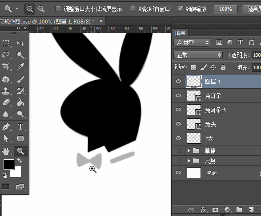261x216 pixels.
Task: Select the Zoom tool in toolbox
Action: point(20,151)
